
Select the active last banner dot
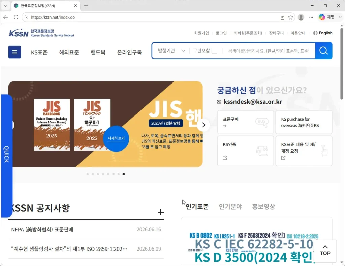[x=124, y=174]
